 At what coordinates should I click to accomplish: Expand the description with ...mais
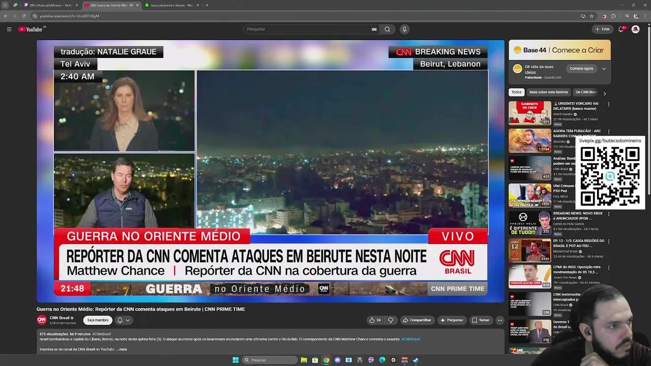pyautogui.click(x=122, y=349)
